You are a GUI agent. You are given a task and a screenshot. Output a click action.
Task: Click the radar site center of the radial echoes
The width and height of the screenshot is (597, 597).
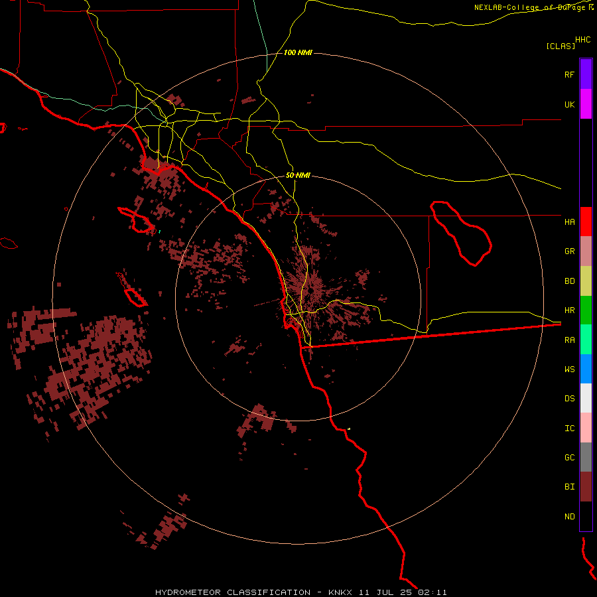[311, 291]
